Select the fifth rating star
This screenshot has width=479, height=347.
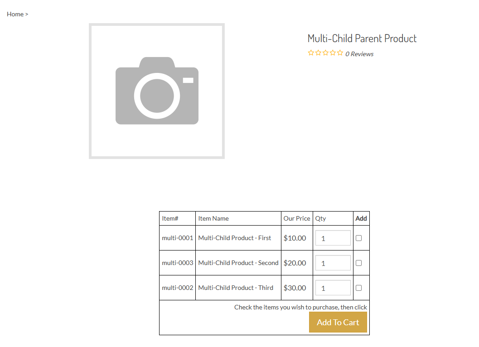point(340,53)
